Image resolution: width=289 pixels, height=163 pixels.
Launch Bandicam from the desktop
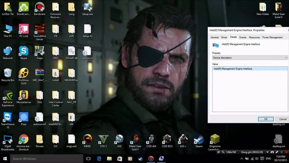click(x=39, y=9)
